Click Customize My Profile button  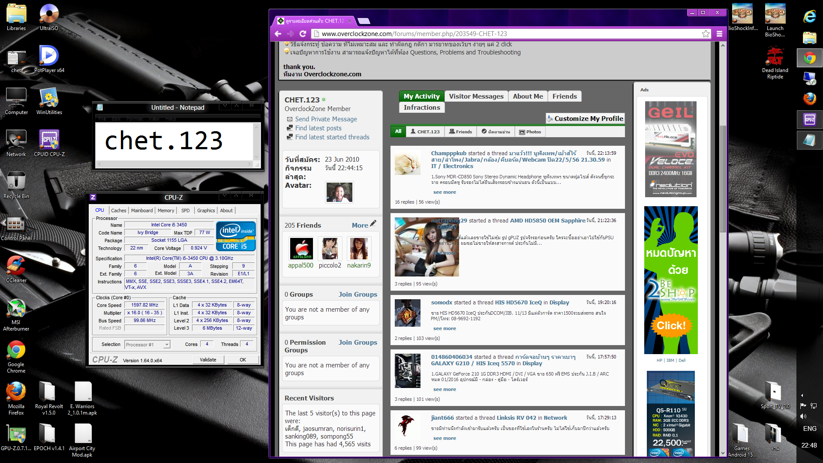pyautogui.click(x=585, y=119)
